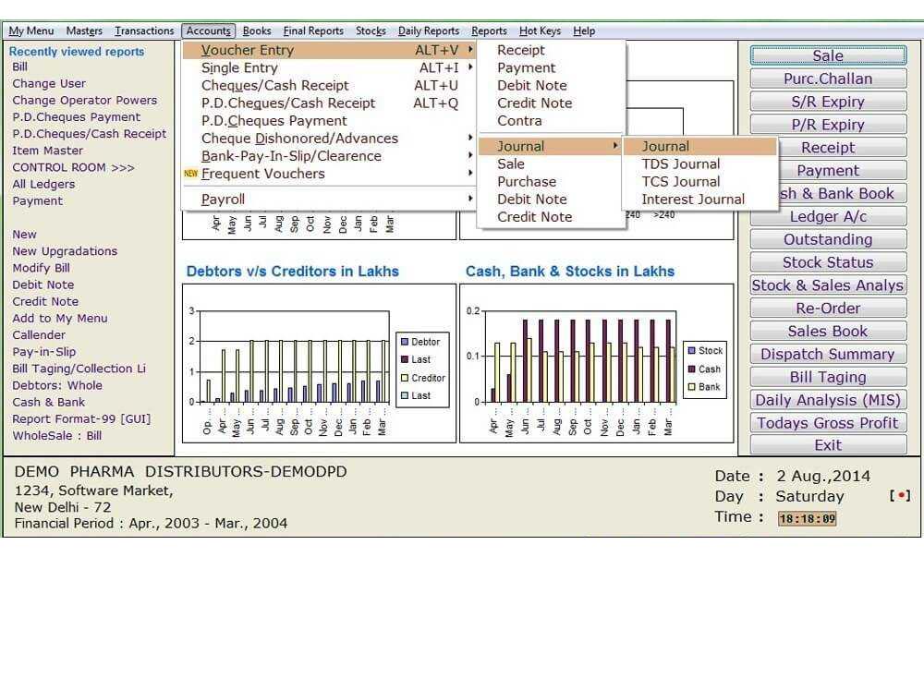Screen dimensions: 924x678
Task: Click the red dot indicator near Saturday
Action: [900, 495]
